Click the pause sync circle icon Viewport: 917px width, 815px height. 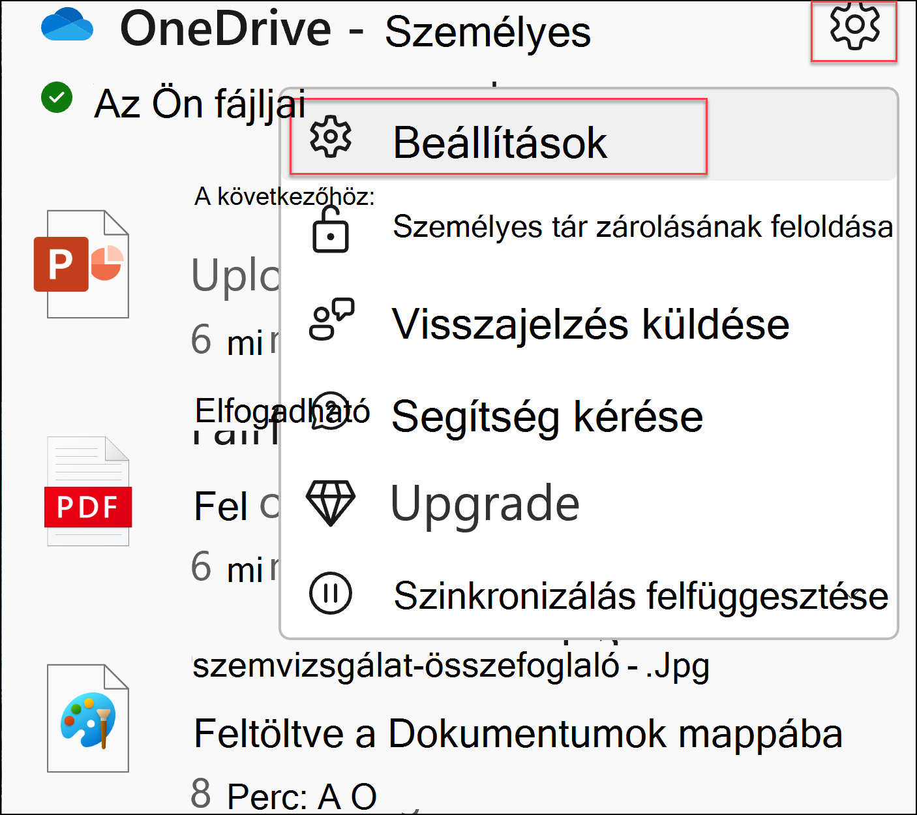(x=331, y=593)
